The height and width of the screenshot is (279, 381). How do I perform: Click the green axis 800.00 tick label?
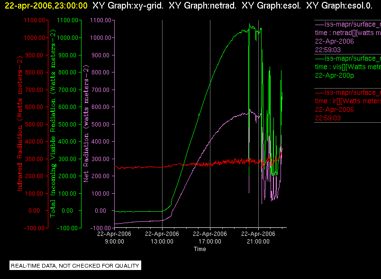pos(67,72)
